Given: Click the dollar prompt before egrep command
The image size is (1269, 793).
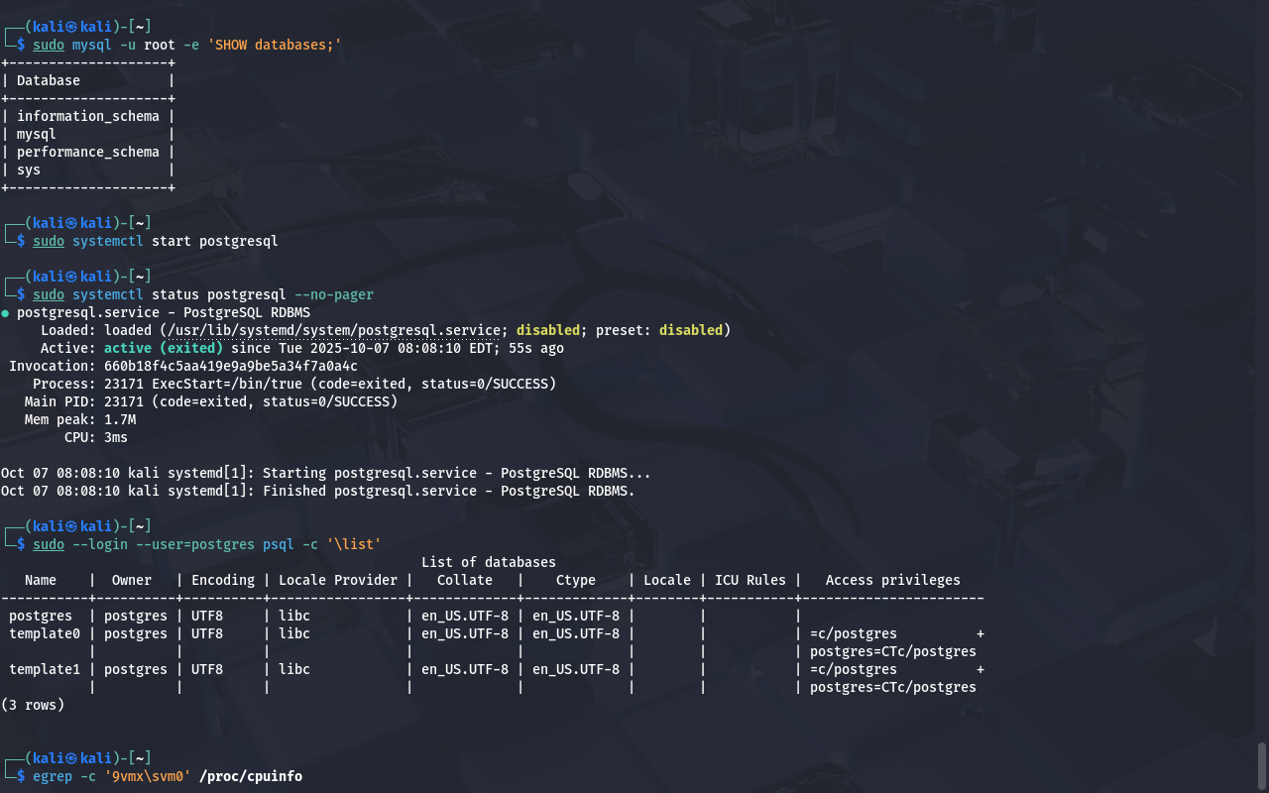Looking at the screenshot, I should pos(21,776).
